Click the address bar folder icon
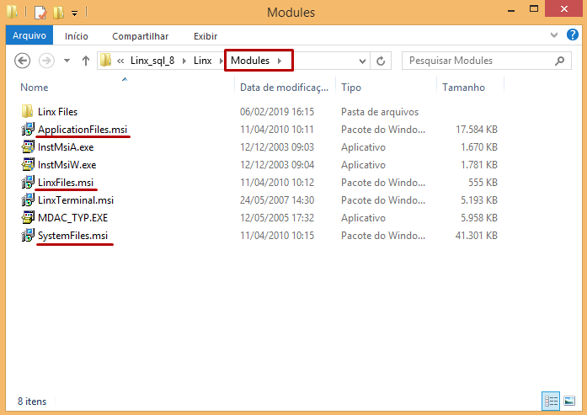Screen dimensions: 587x415 [x=106, y=61]
